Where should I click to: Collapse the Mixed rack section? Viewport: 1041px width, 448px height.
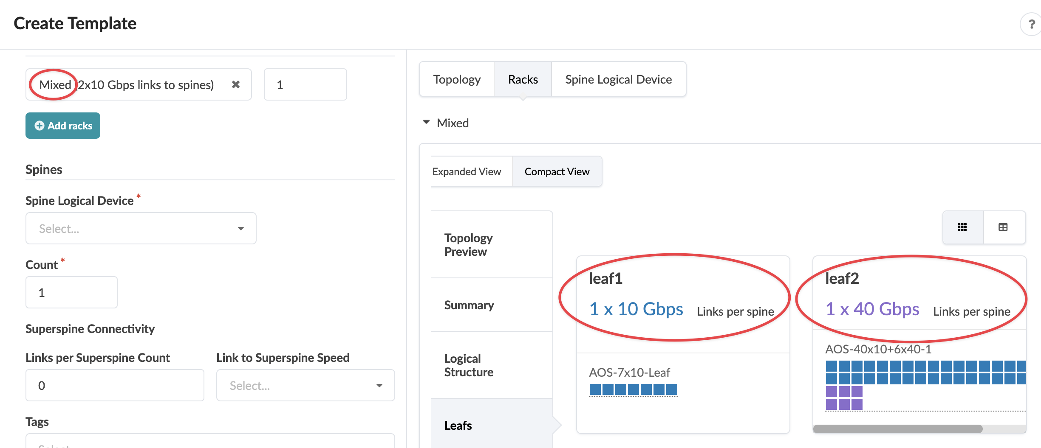tap(426, 123)
